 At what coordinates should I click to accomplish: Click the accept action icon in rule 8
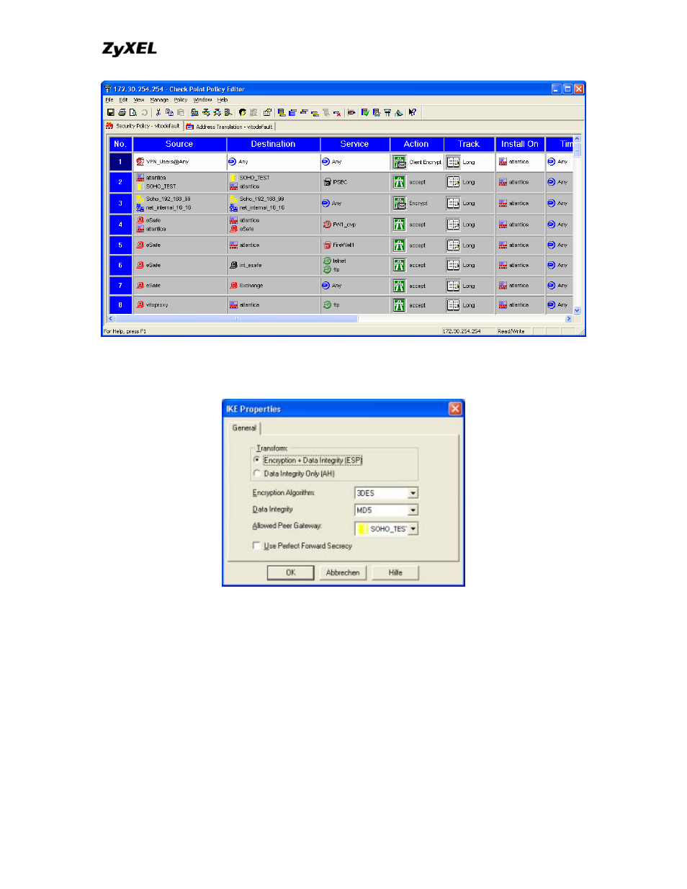tap(400, 305)
